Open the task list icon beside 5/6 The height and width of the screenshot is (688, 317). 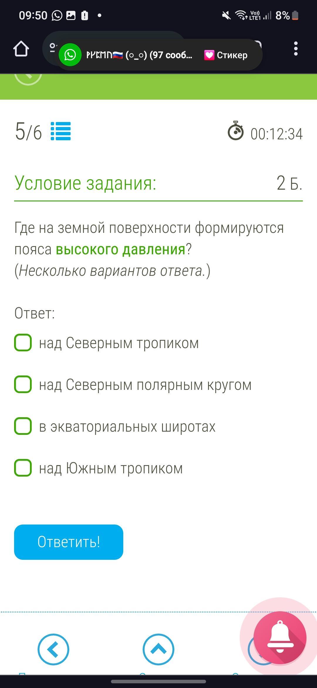tap(61, 131)
